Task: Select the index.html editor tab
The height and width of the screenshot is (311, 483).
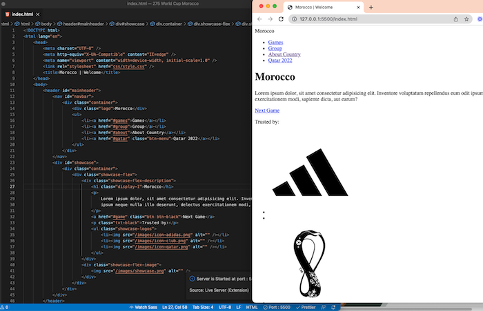Action: pos(22,14)
